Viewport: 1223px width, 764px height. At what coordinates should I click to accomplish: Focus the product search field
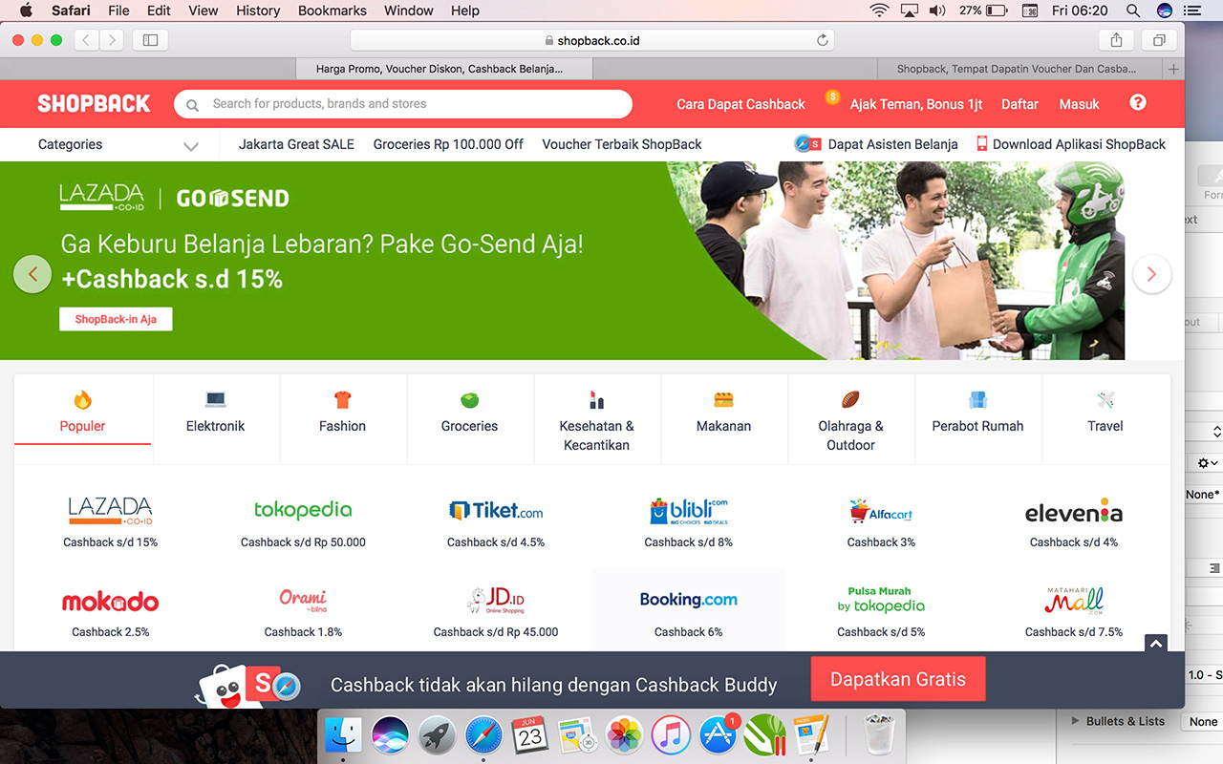tap(403, 104)
